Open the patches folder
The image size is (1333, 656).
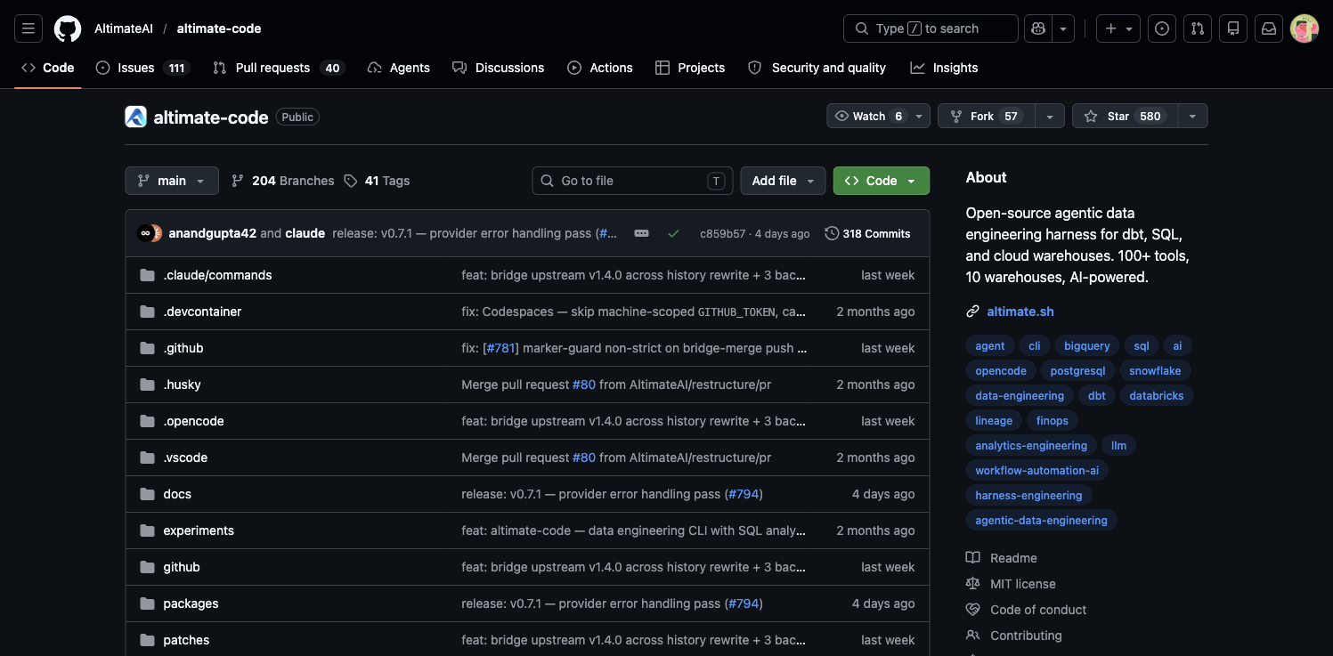click(x=186, y=640)
